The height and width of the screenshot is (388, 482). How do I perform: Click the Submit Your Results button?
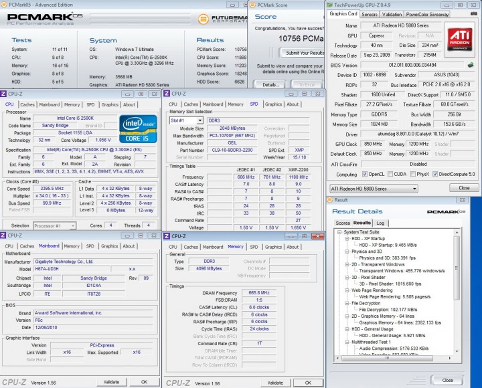coord(302,53)
